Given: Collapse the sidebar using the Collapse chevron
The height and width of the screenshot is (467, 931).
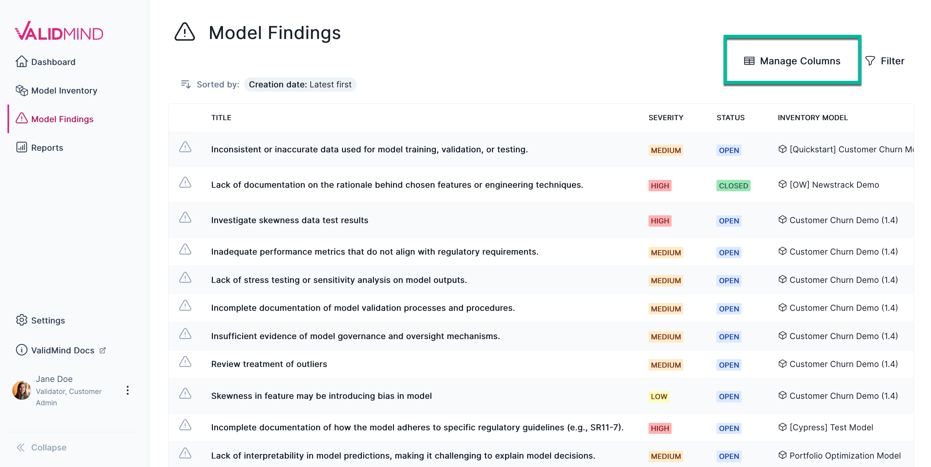Looking at the screenshot, I should [21, 447].
